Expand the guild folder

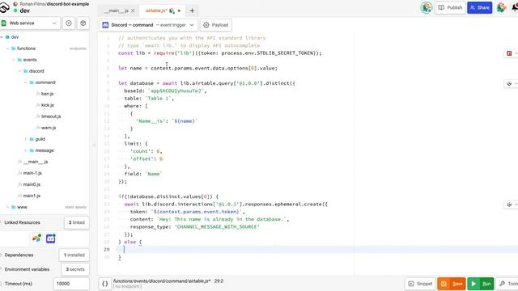(x=25, y=139)
